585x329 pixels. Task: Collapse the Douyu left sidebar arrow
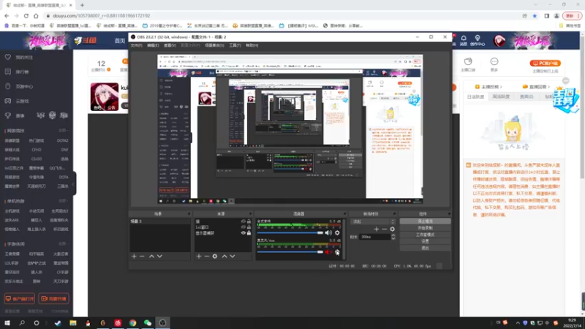pos(74,184)
